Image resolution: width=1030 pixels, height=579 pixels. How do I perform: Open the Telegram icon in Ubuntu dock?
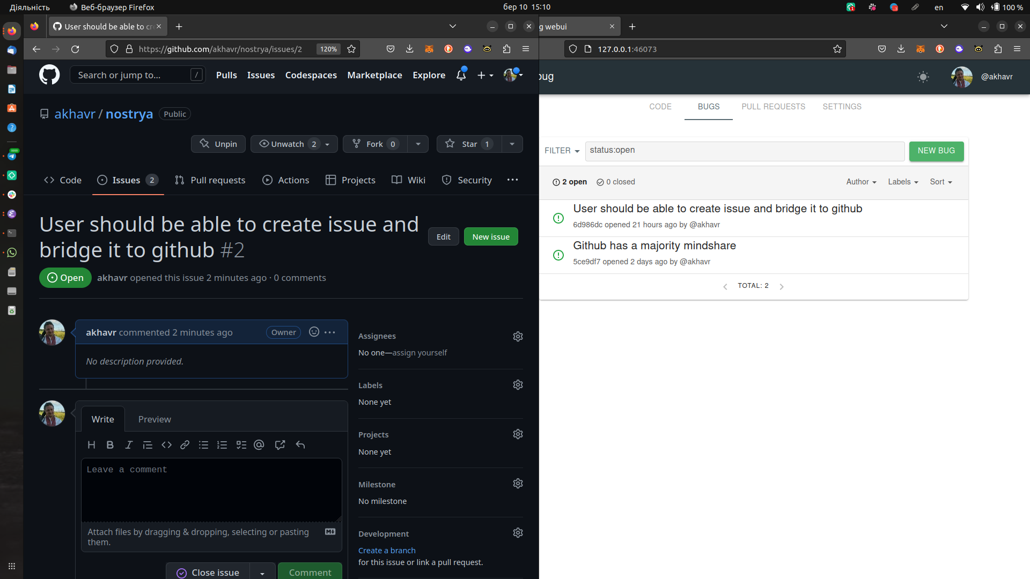12,156
